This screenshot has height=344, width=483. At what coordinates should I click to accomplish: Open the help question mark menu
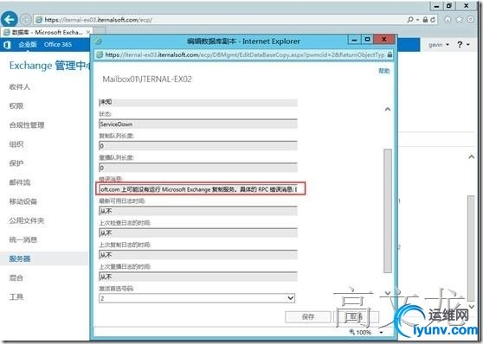click(x=463, y=45)
